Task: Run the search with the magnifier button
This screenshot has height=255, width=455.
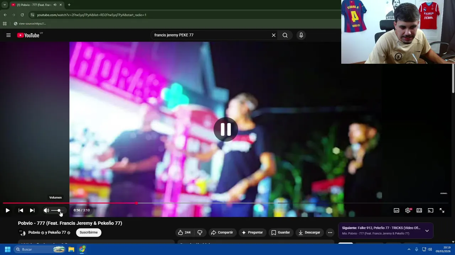Action: click(285, 35)
